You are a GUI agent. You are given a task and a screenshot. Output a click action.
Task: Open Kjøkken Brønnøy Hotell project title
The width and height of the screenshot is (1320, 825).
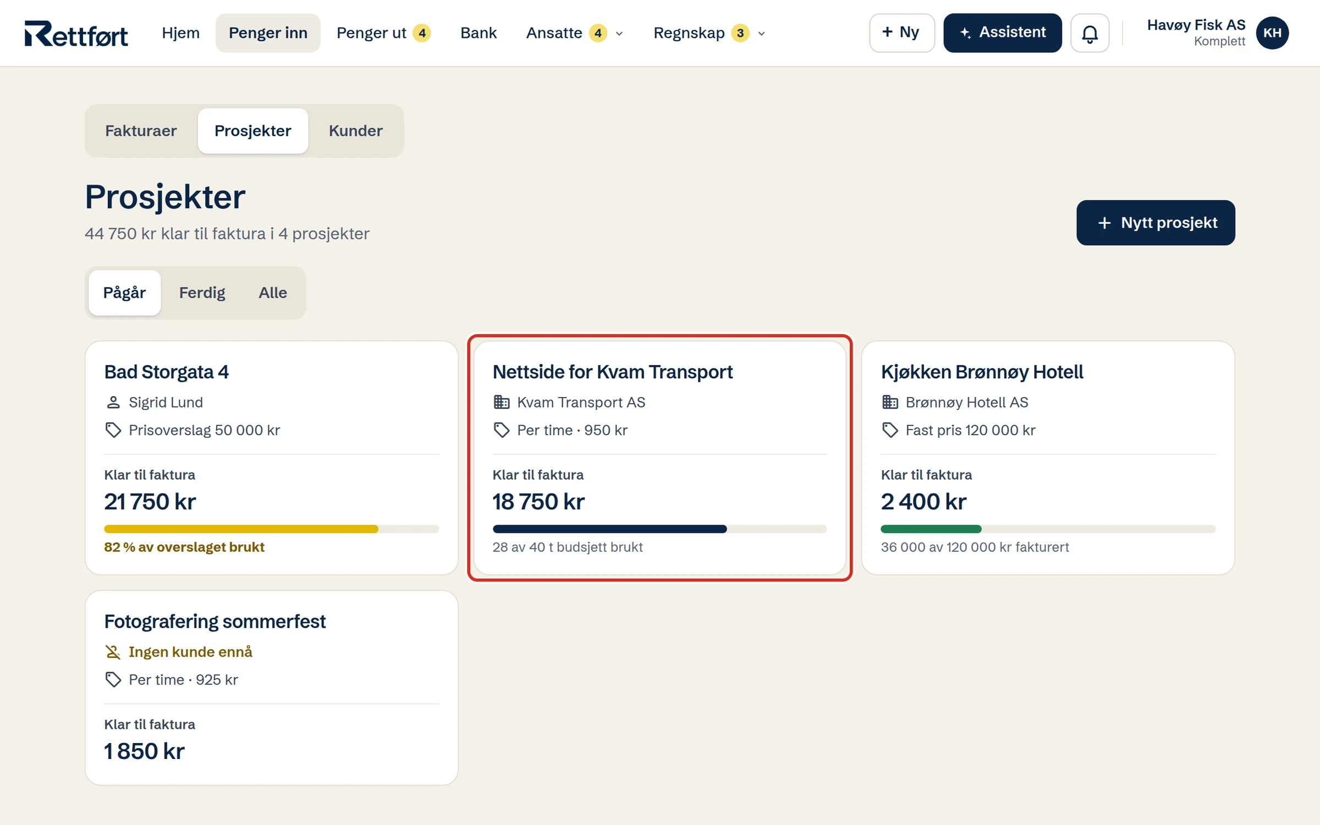(x=982, y=372)
